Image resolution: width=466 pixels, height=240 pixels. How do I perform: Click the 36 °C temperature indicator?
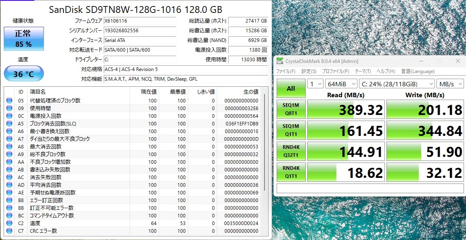pos(24,74)
